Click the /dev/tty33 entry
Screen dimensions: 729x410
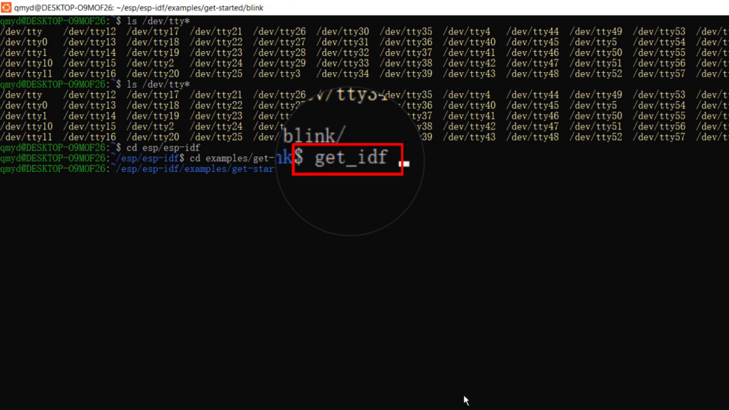[343, 63]
